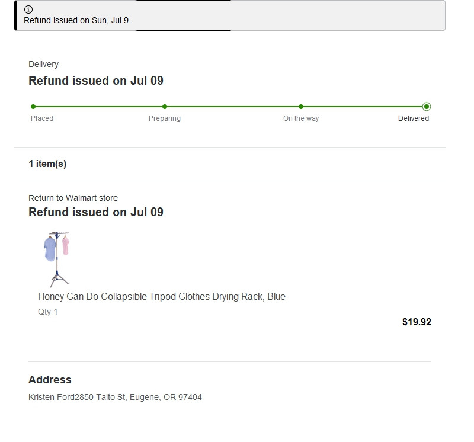The width and height of the screenshot is (474, 442).
Task: Click the Kristen Ford address line
Action: 115,397
